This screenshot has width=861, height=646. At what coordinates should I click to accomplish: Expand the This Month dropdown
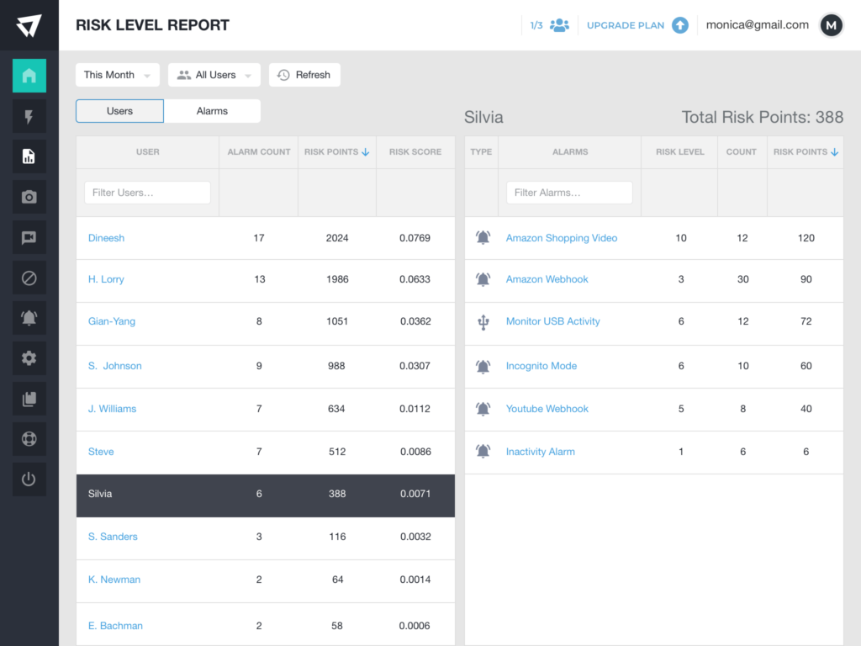click(118, 75)
